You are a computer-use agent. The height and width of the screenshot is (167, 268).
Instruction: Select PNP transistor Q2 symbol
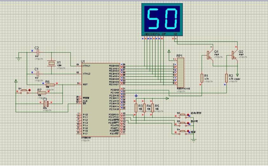click(234, 55)
